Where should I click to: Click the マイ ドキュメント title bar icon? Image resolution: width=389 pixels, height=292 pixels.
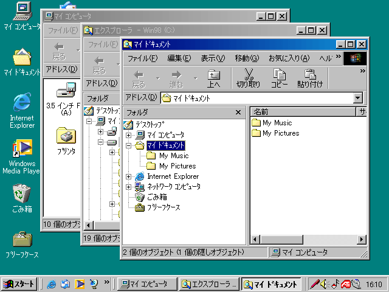click(x=128, y=44)
